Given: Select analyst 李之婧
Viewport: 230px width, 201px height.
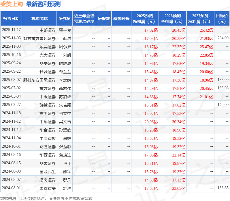Looking at the screenshot, I should [65, 80].
